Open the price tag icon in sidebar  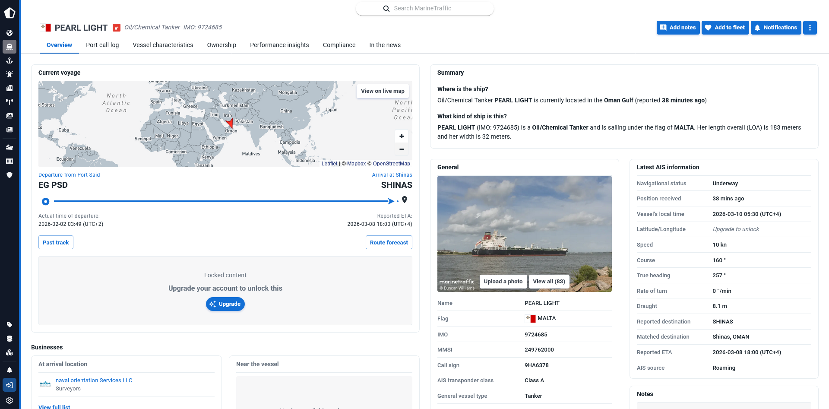coord(9,325)
